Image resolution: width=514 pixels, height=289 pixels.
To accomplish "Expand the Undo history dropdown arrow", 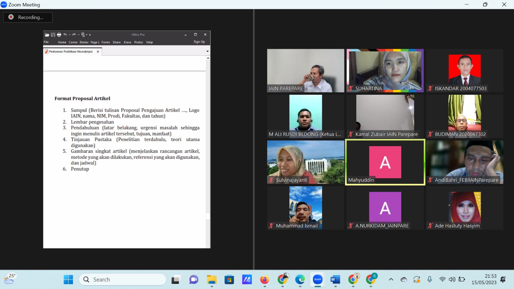I will (70, 35).
